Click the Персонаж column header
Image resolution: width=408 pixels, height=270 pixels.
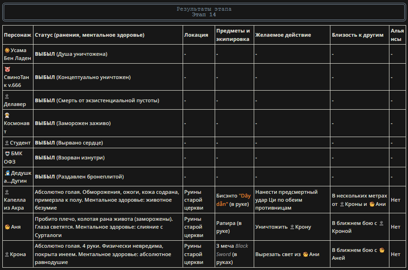point(18,35)
